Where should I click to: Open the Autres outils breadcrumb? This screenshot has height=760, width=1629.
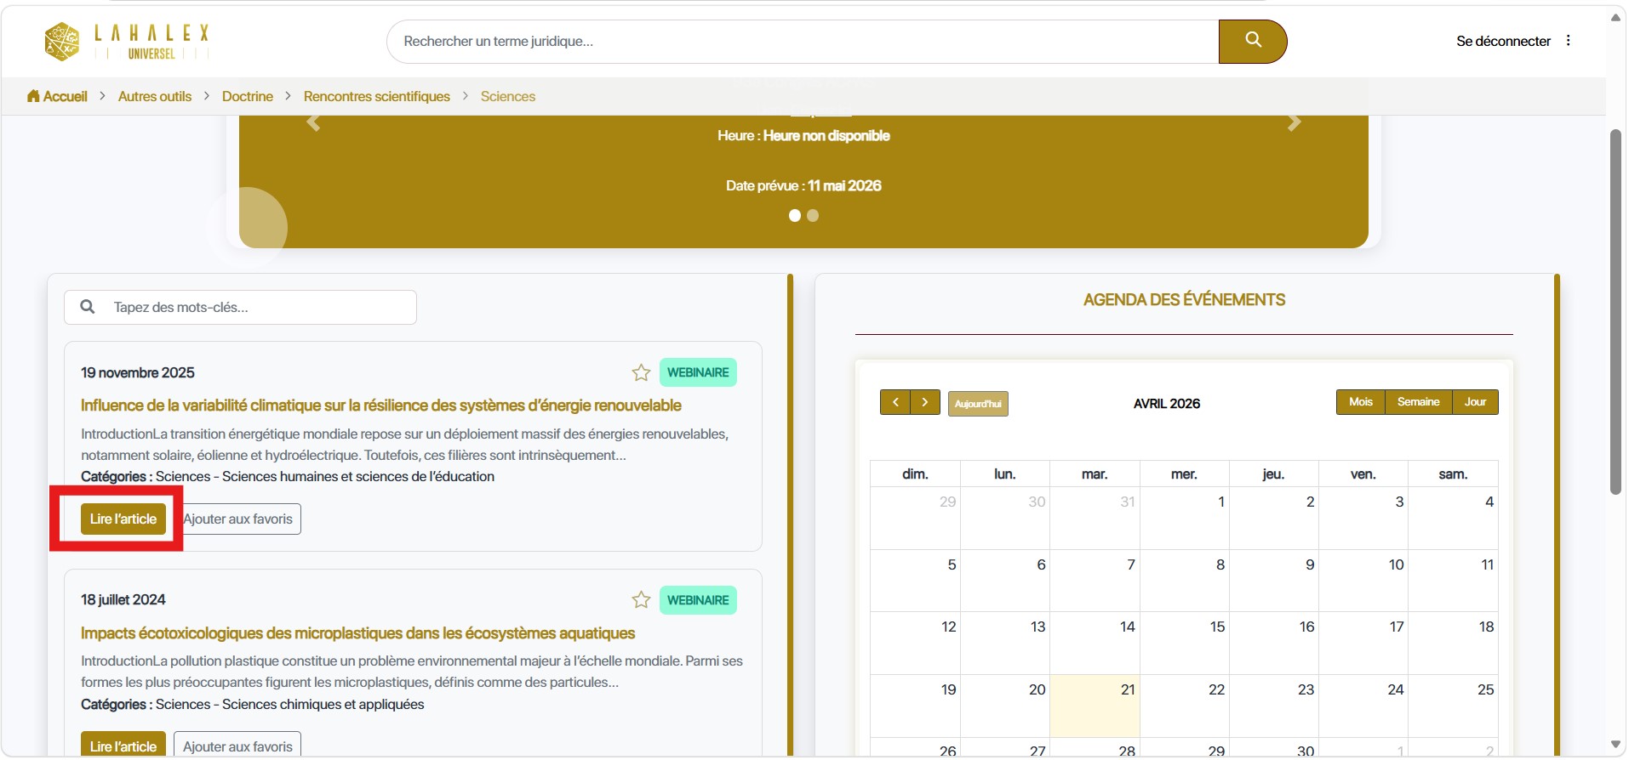click(155, 96)
